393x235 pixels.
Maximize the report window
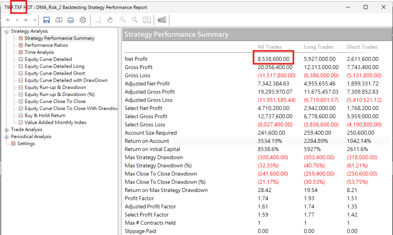tap(366, 7)
